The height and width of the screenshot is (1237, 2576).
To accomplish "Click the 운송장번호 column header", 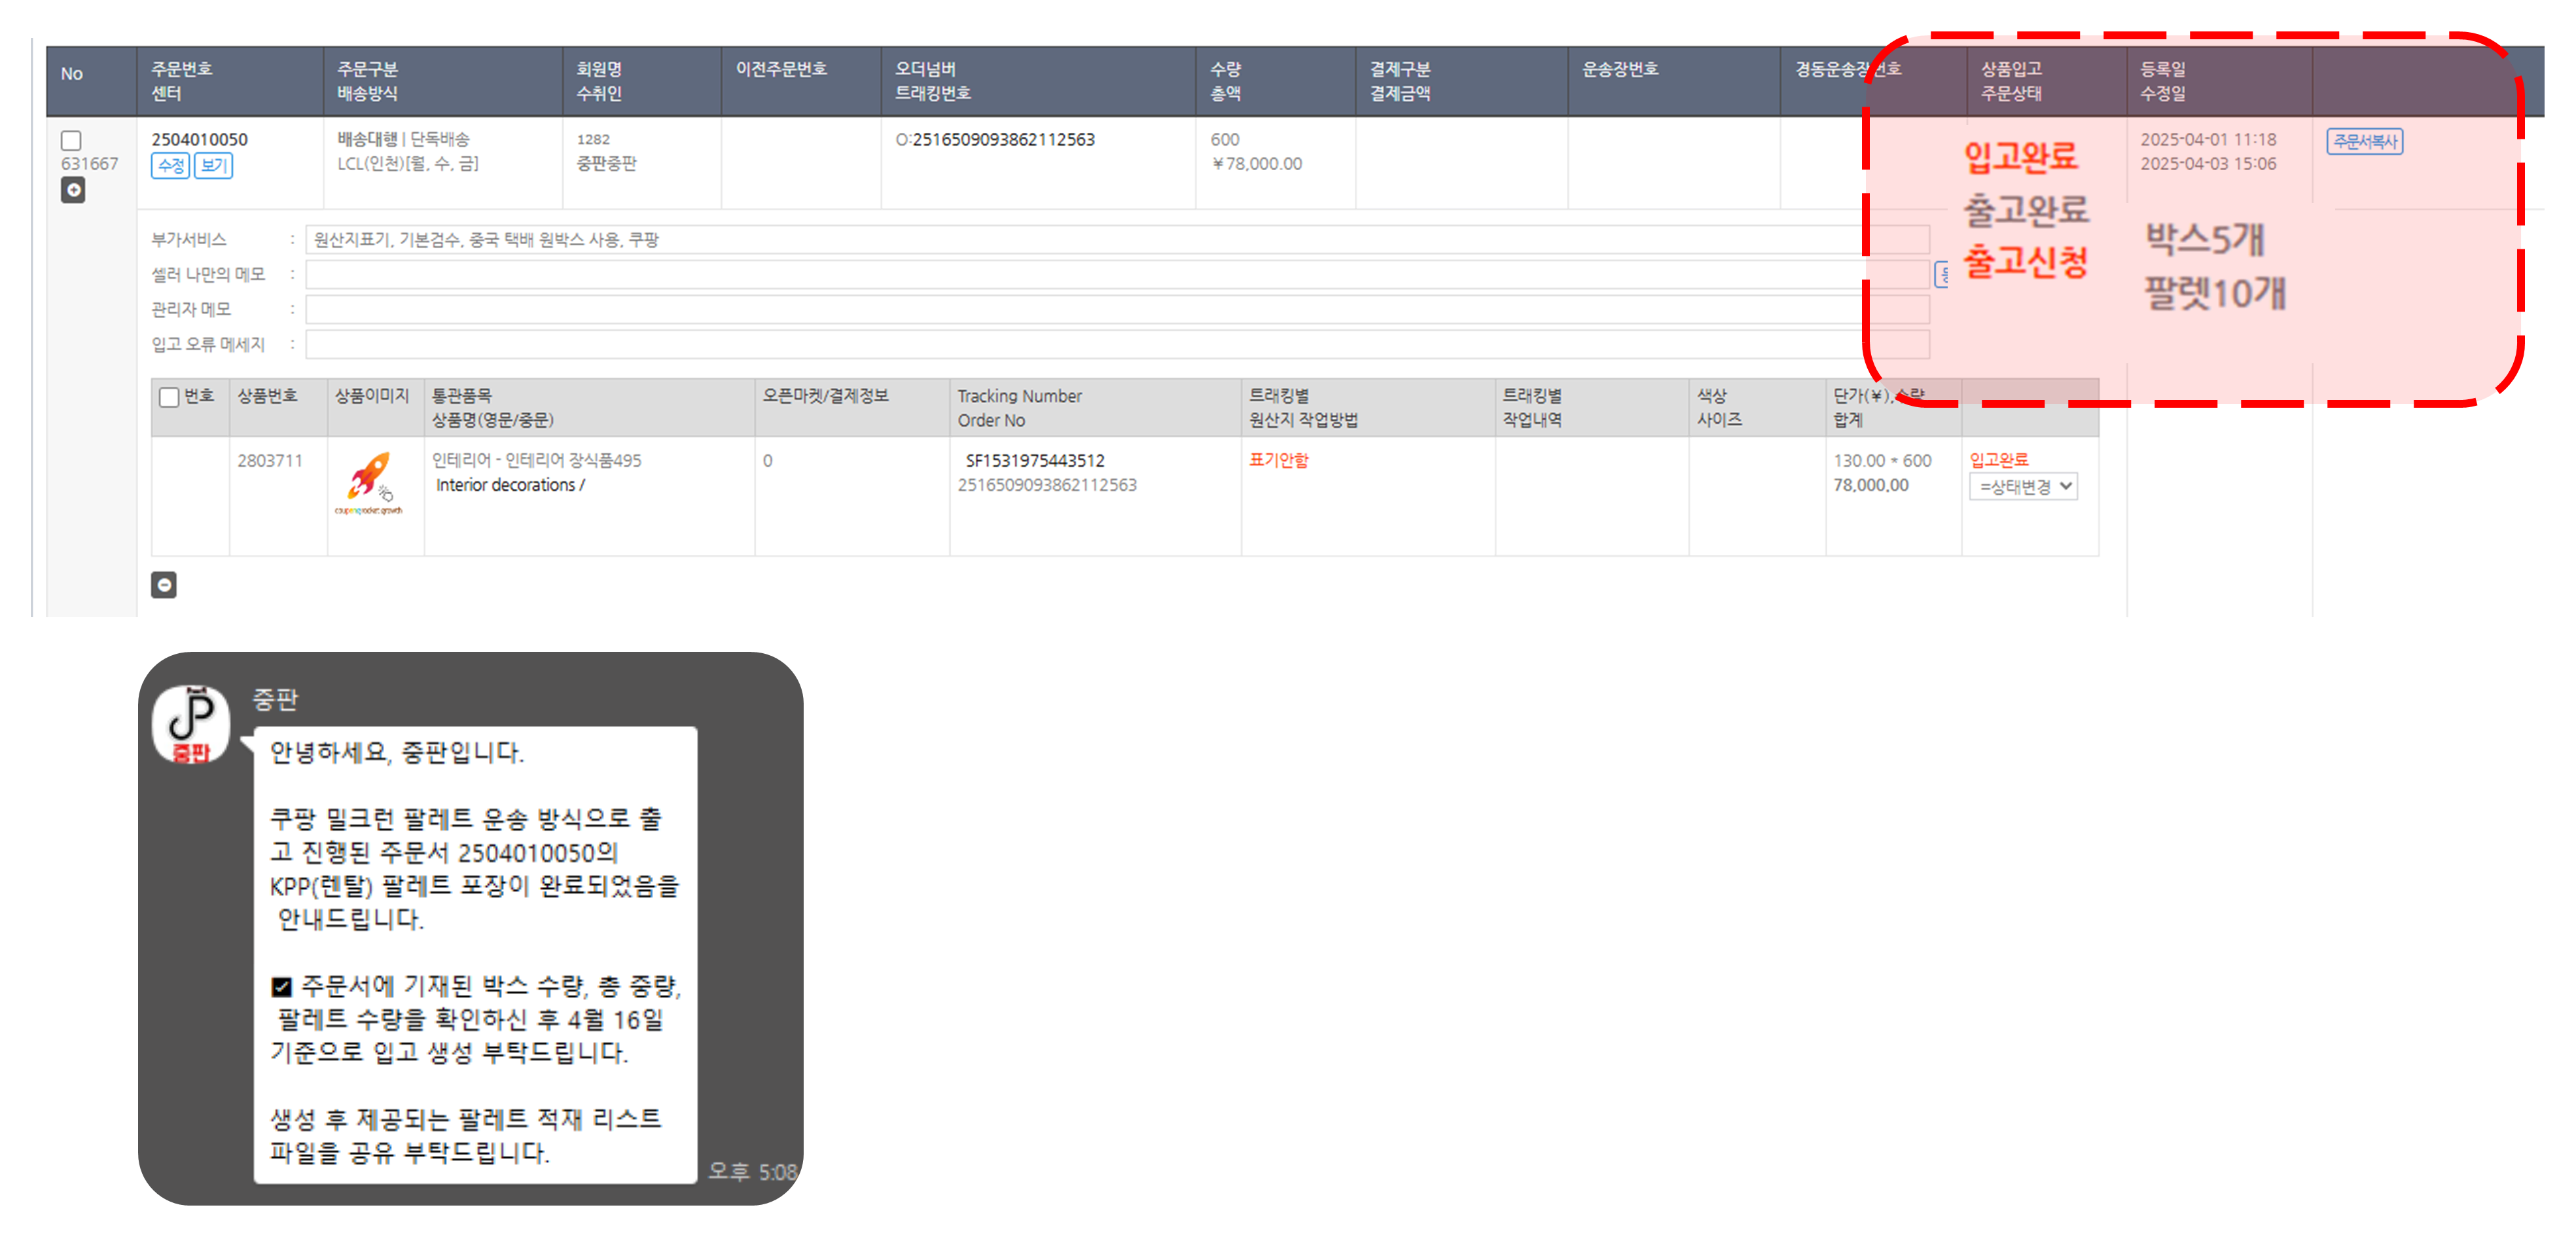I will tap(1674, 81).
